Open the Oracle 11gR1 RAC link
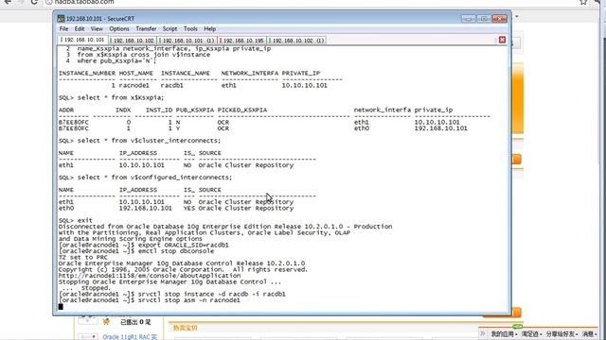606x340 pixels. [130, 337]
